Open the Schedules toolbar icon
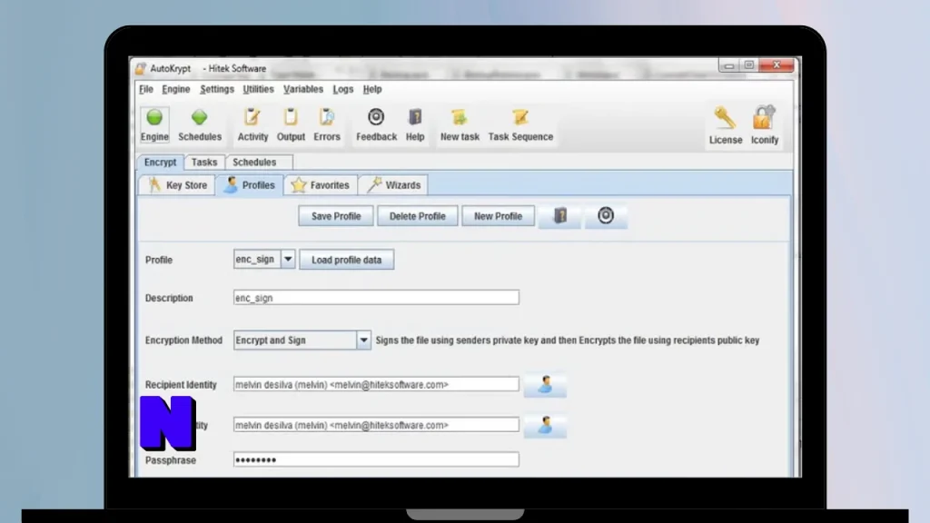This screenshot has width=930, height=523. tap(199, 124)
